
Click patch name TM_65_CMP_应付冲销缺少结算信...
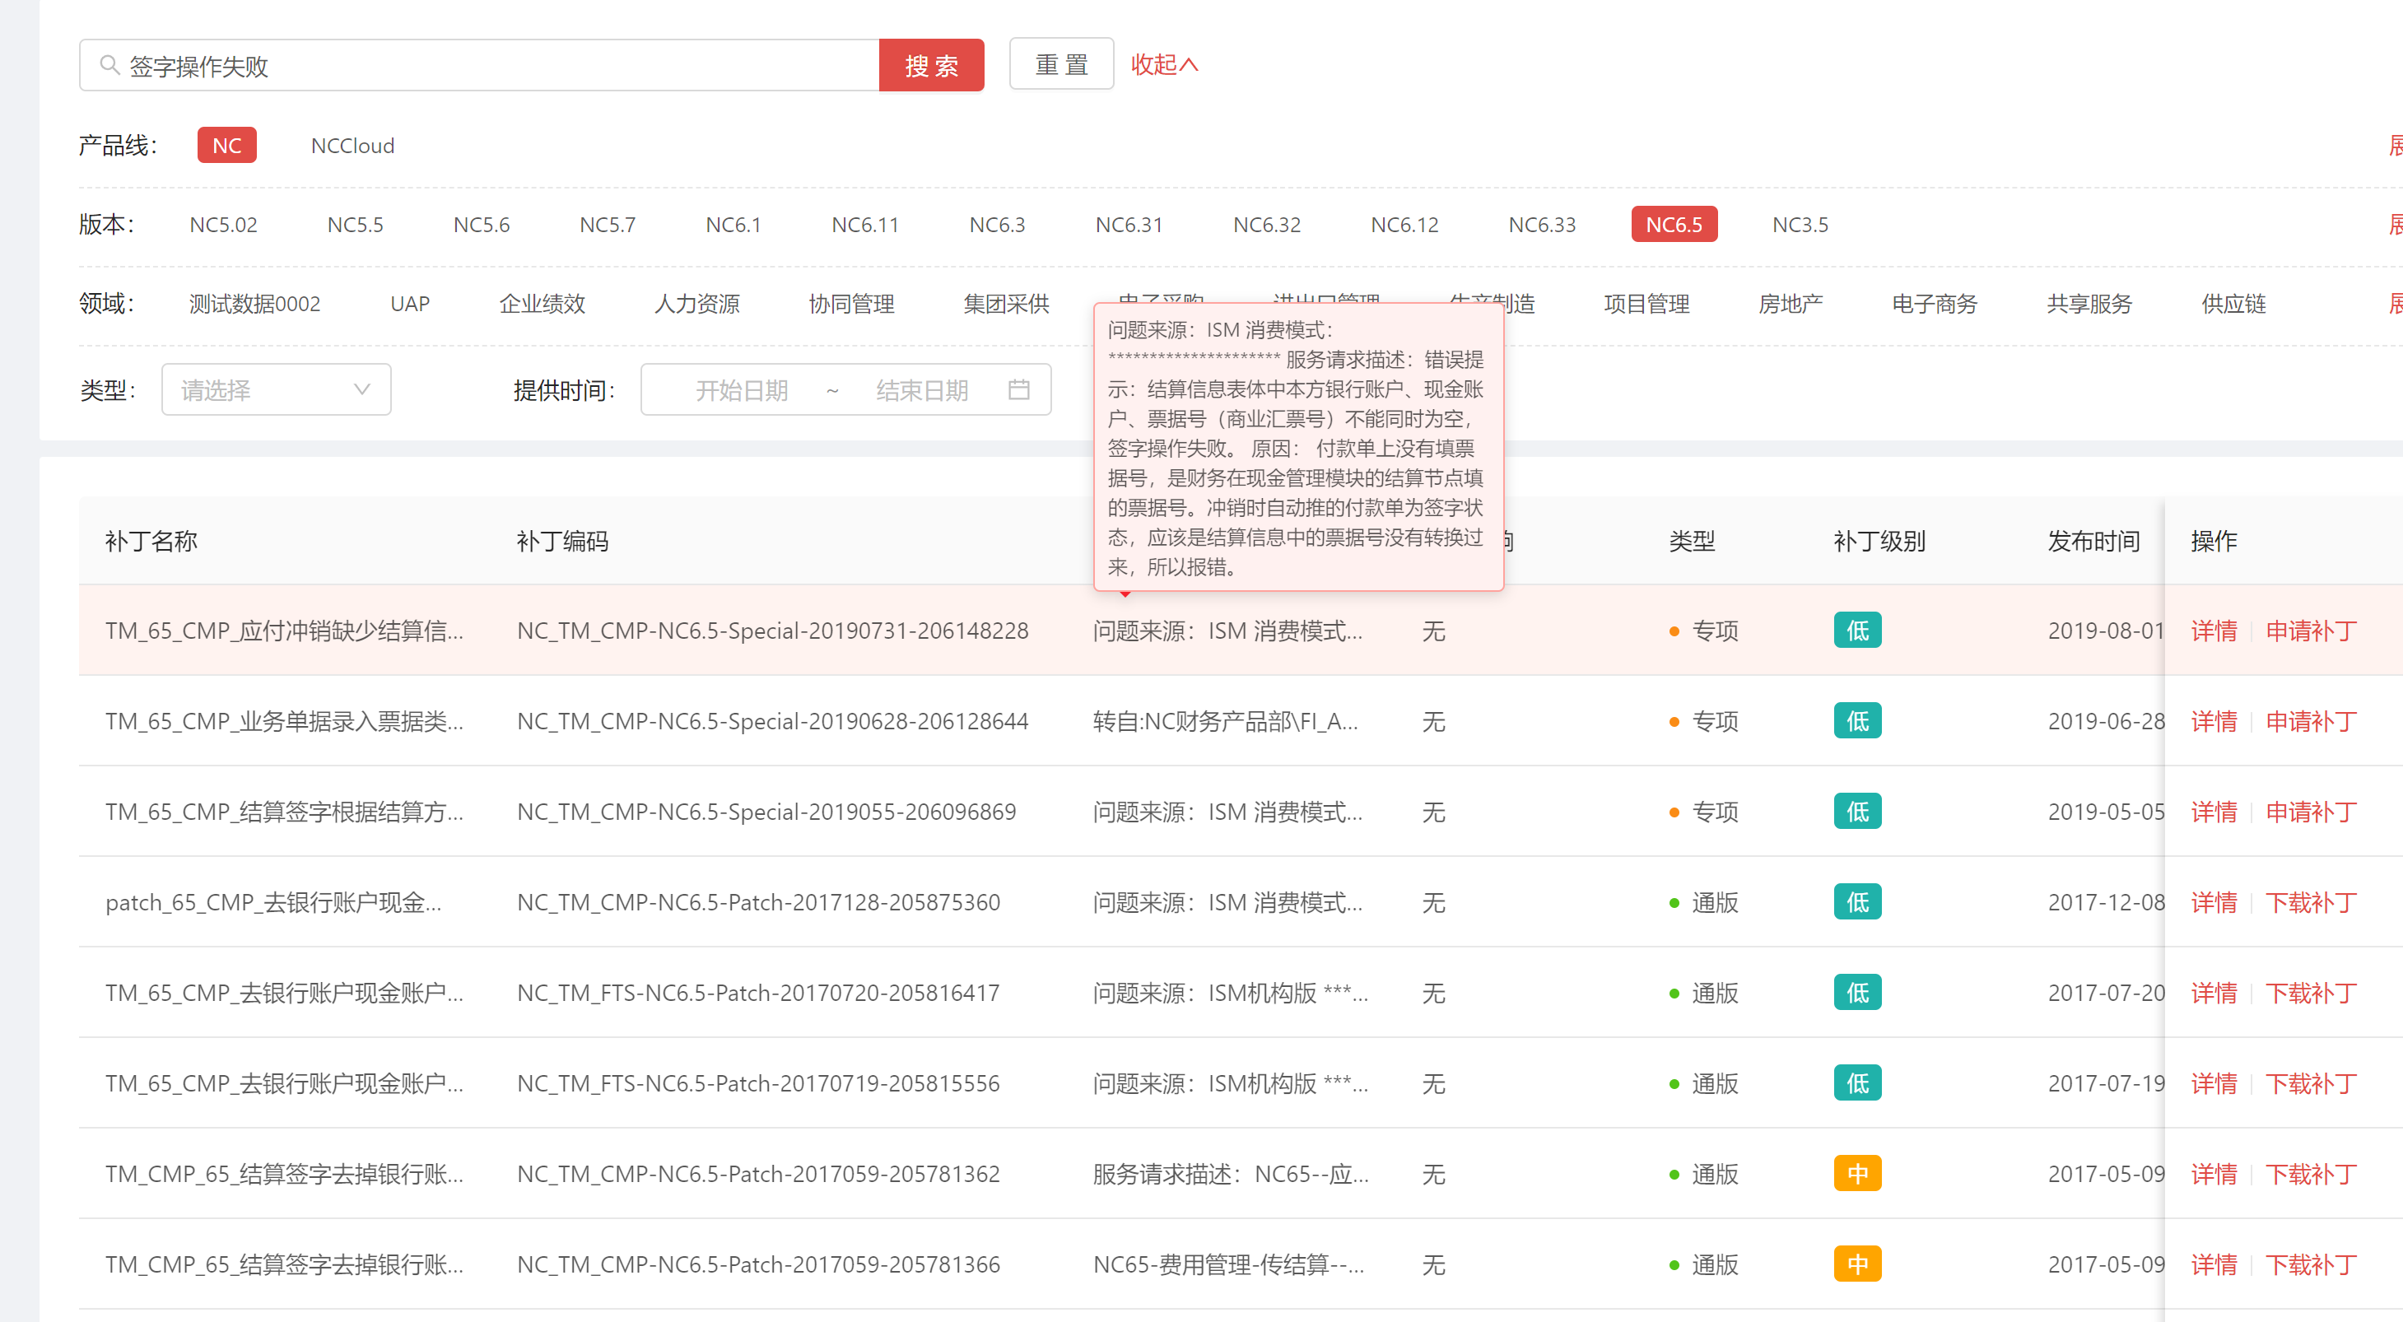[285, 631]
